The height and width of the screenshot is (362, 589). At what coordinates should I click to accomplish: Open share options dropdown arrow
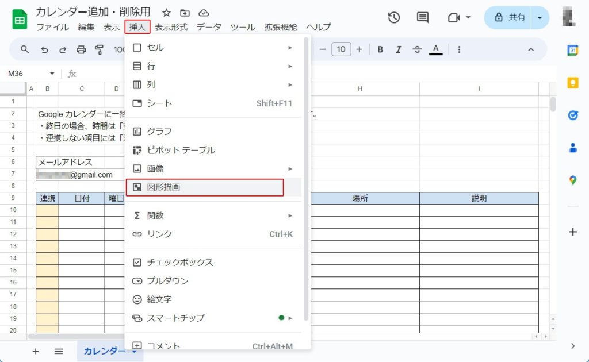[540, 18]
